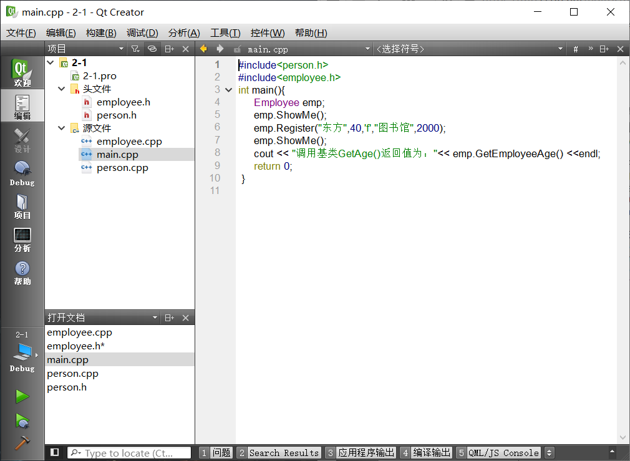Show the QML/JS Console pane
This screenshot has width=630, height=461.
tap(498, 453)
